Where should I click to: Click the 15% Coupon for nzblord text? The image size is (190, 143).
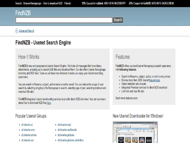coord(104,3)
